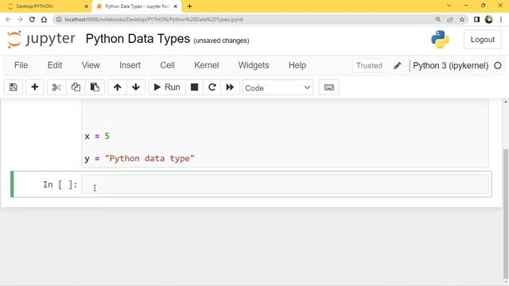Save notebook with the floppy disk icon

click(x=14, y=87)
